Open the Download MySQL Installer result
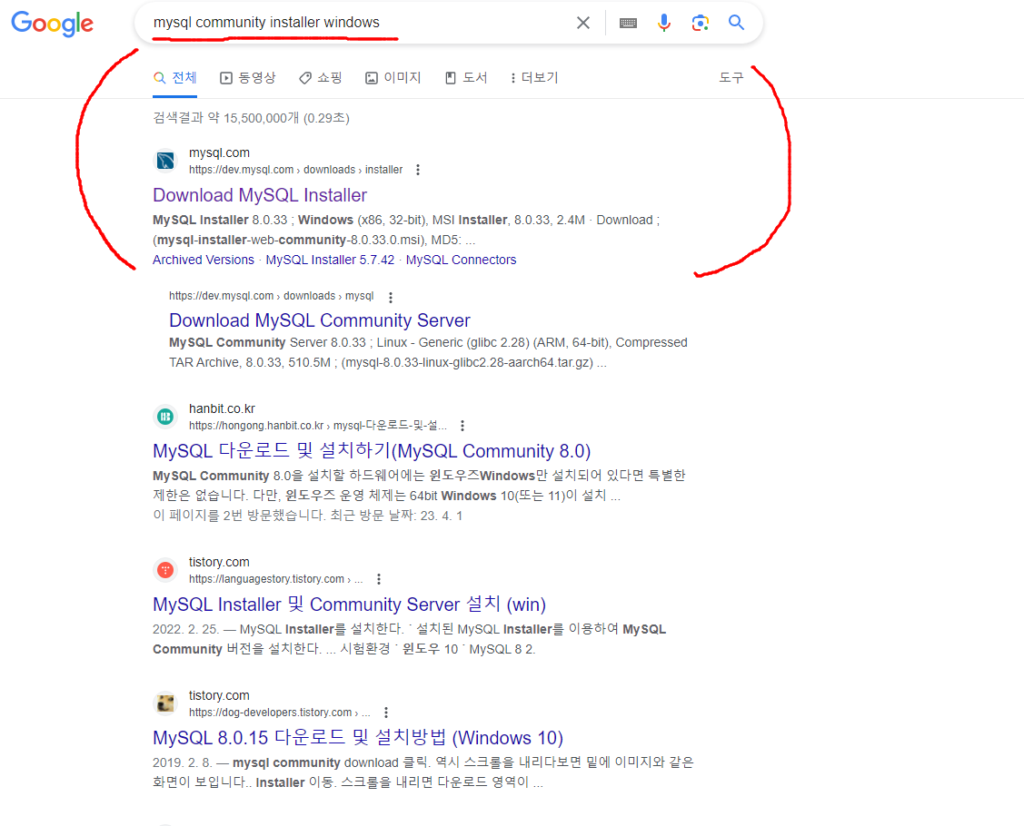Viewport: 1024px width, 826px height. [260, 195]
